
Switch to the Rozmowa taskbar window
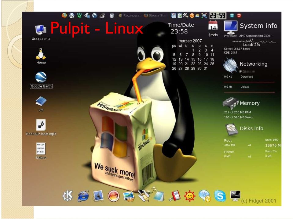130,16
